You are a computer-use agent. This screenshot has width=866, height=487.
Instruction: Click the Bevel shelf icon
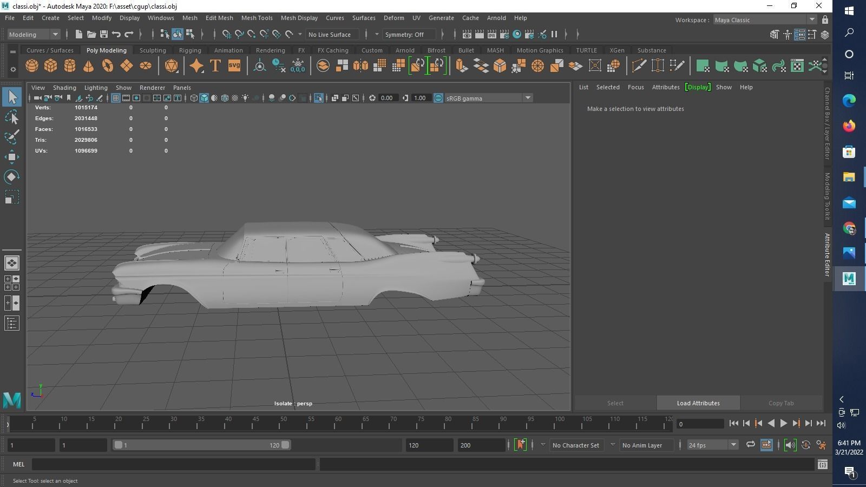(500, 66)
